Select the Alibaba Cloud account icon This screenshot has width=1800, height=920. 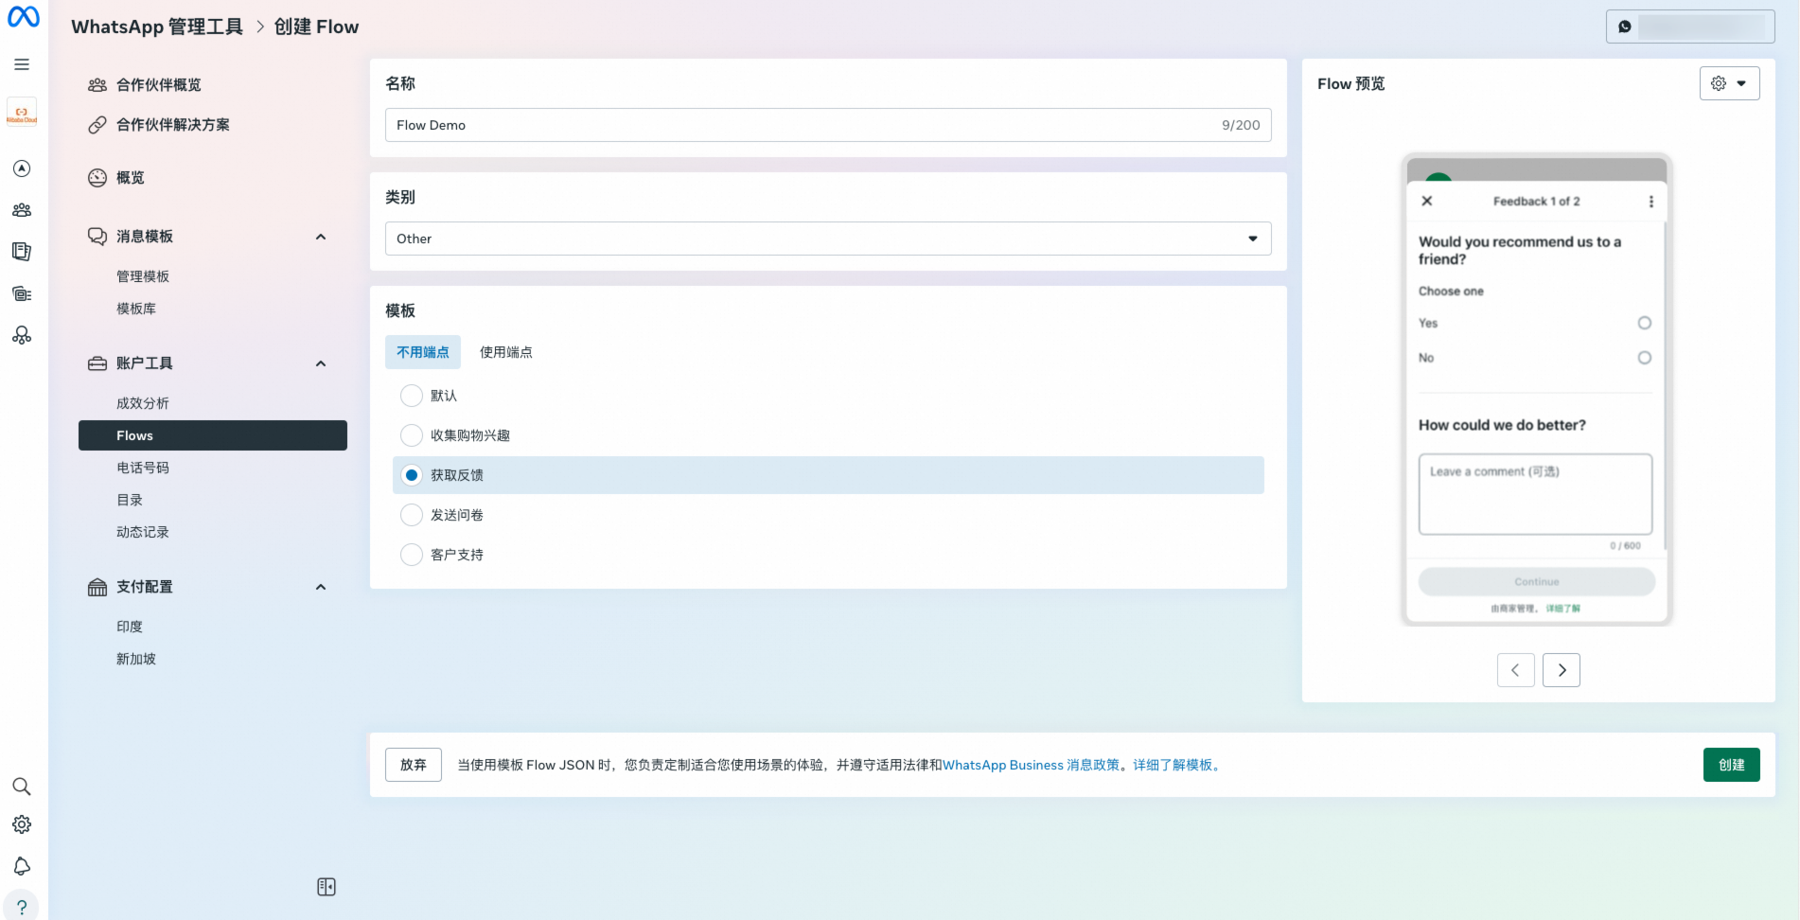(22, 113)
